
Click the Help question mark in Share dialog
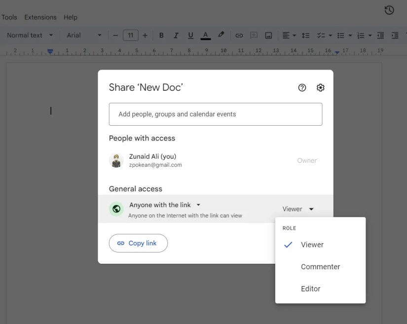pos(301,87)
